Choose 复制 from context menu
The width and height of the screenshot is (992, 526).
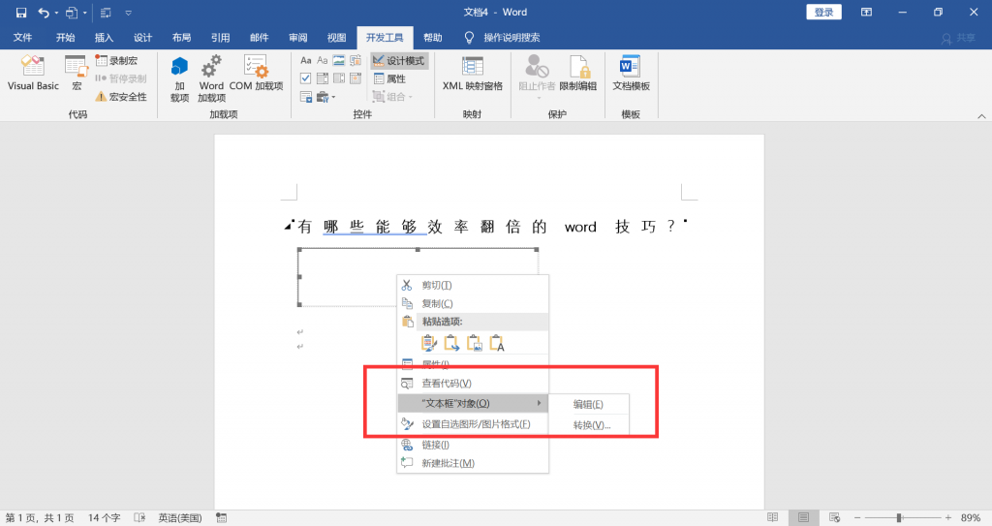click(x=473, y=304)
